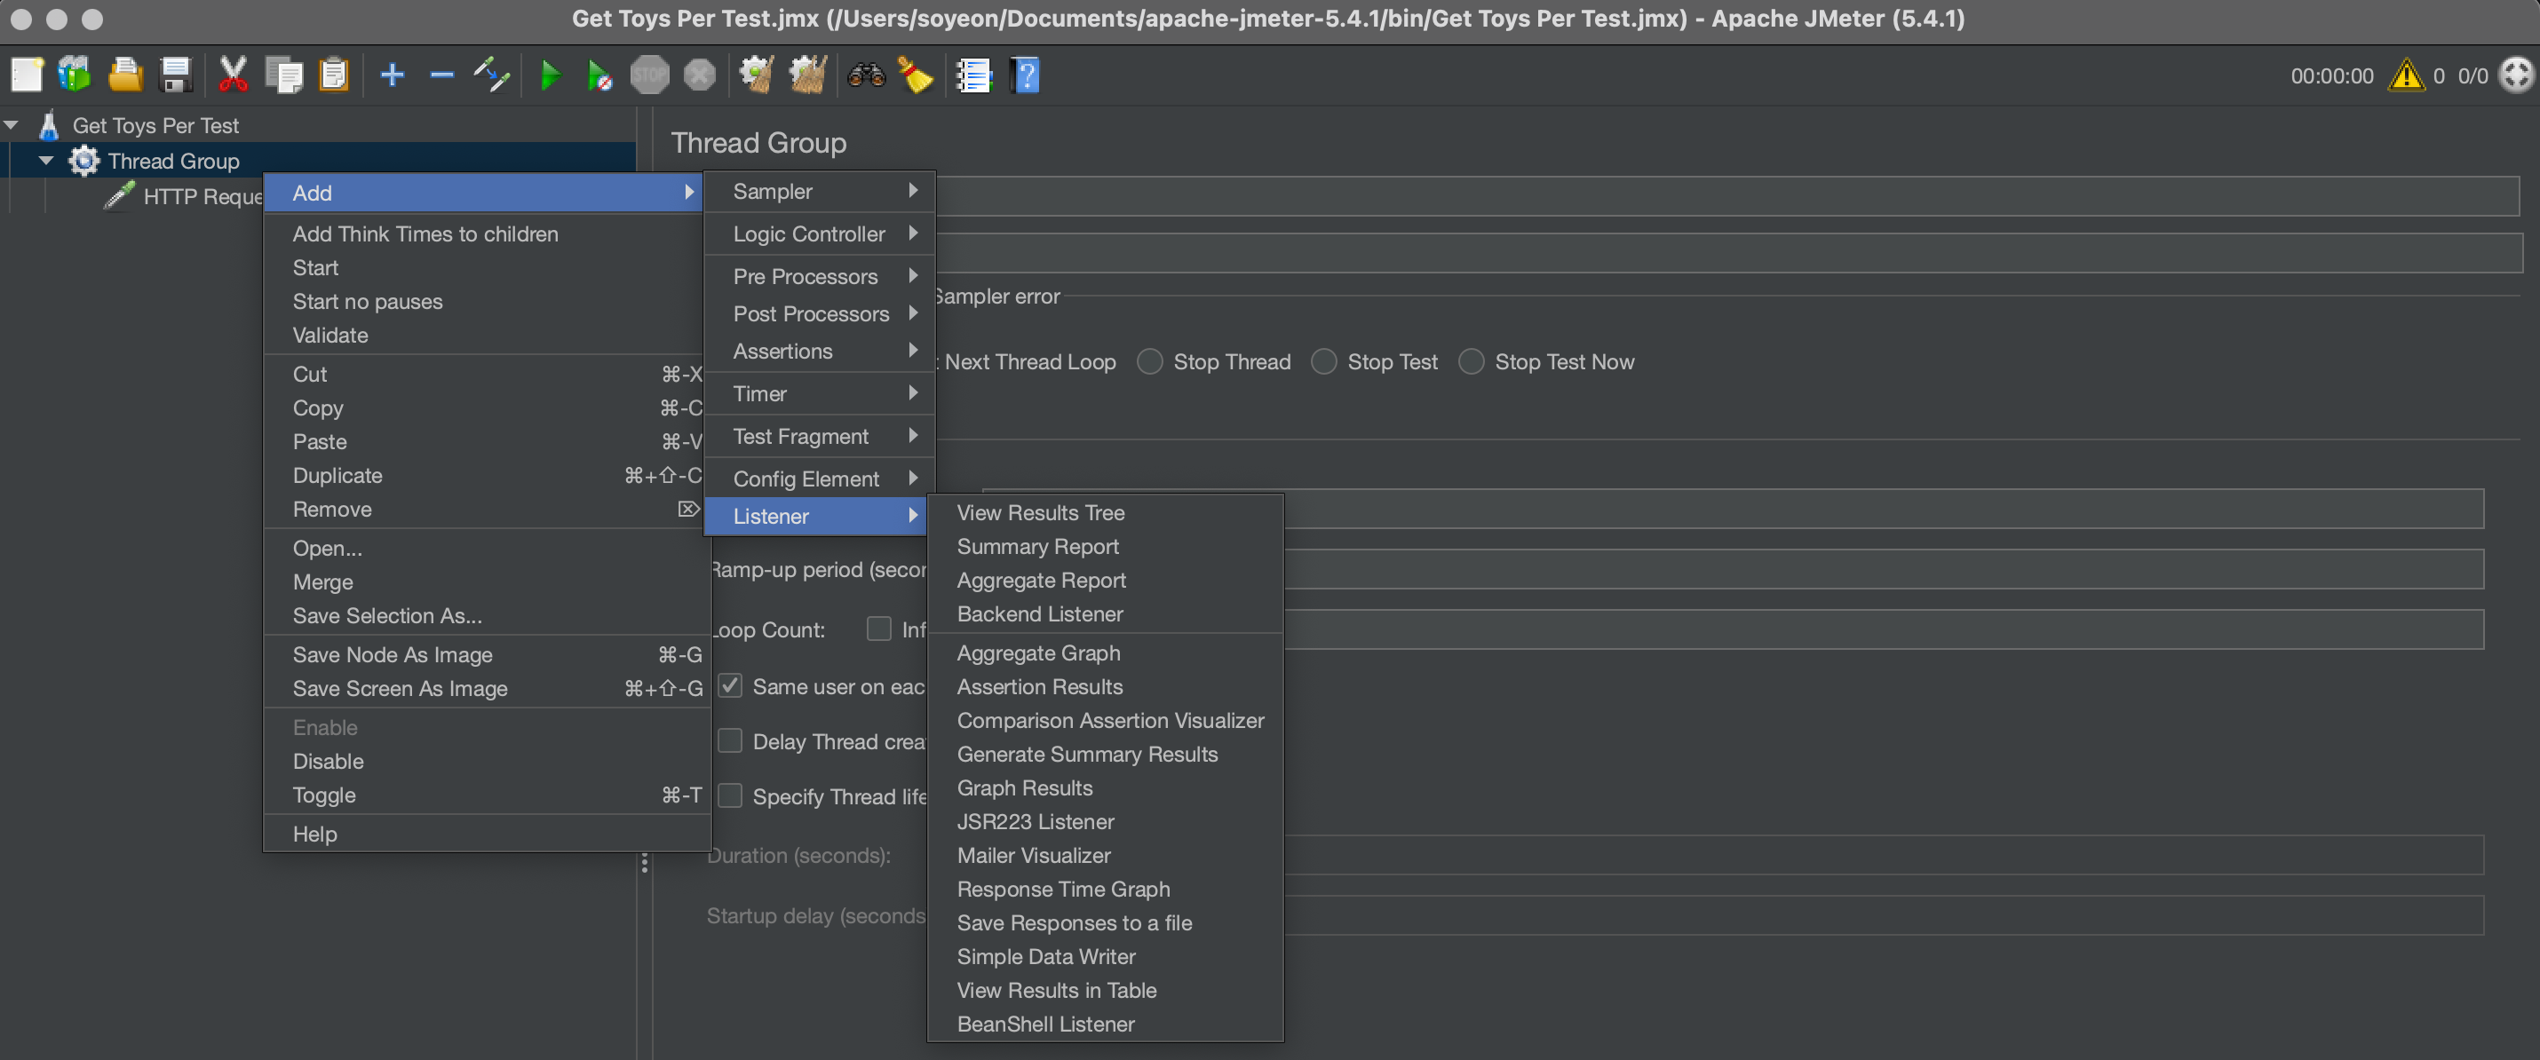This screenshot has height=1060, width=2540.
Task: Click the Save floppy disk icon
Action: [x=176, y=75]
